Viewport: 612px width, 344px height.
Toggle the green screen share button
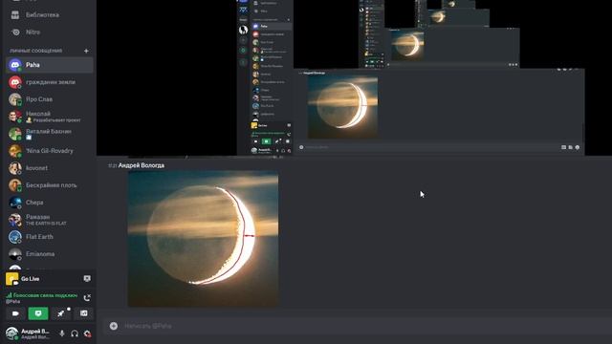click(38, 313)
